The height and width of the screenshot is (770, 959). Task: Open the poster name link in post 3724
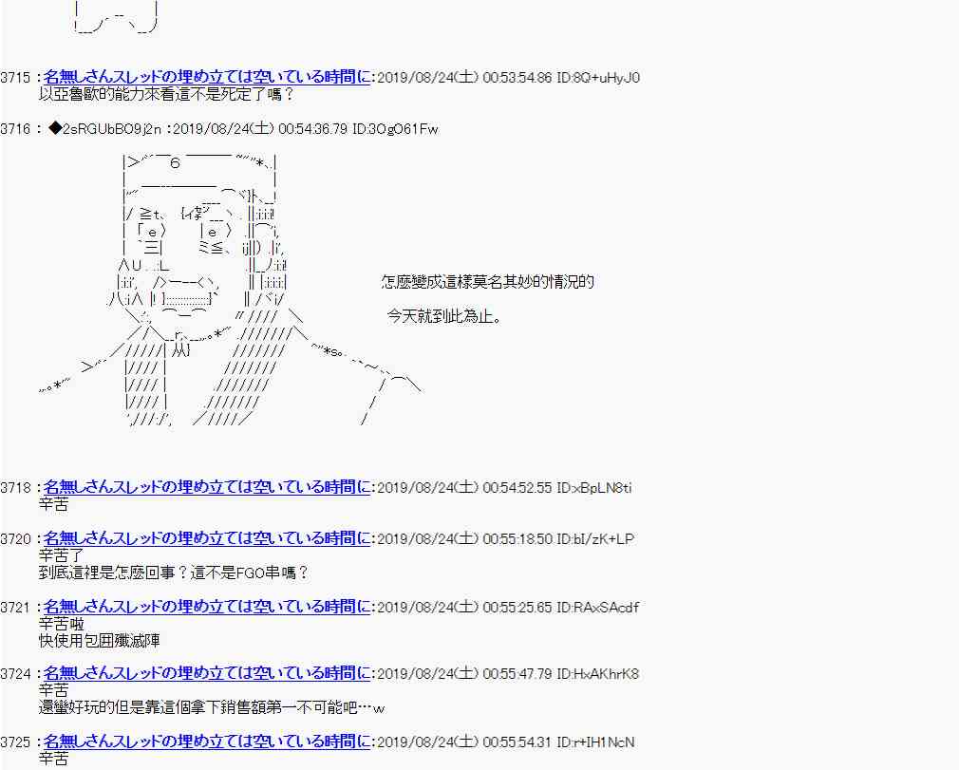click(207, 674)
